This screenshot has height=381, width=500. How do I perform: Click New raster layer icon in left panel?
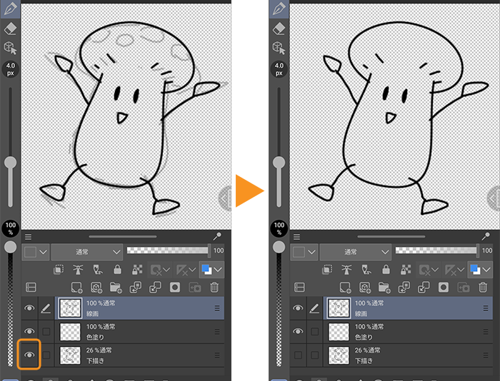pyautogui.click(x=76, y=287)
